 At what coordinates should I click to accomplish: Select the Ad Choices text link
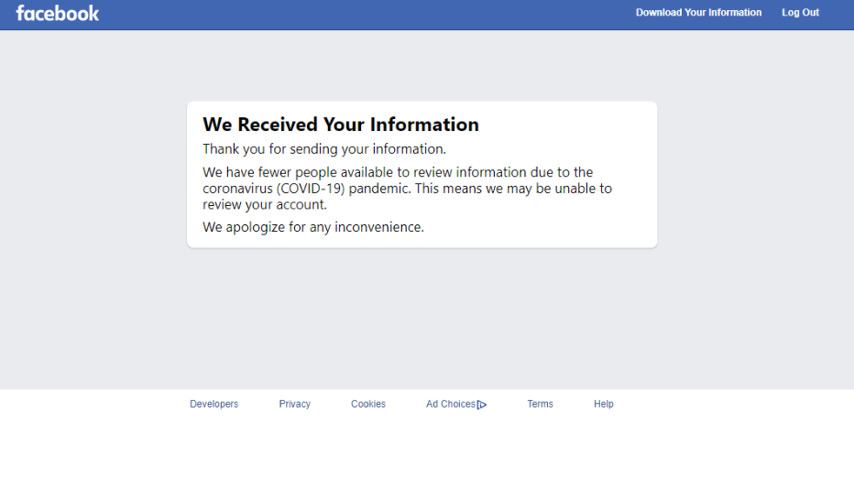click(450, 404)
